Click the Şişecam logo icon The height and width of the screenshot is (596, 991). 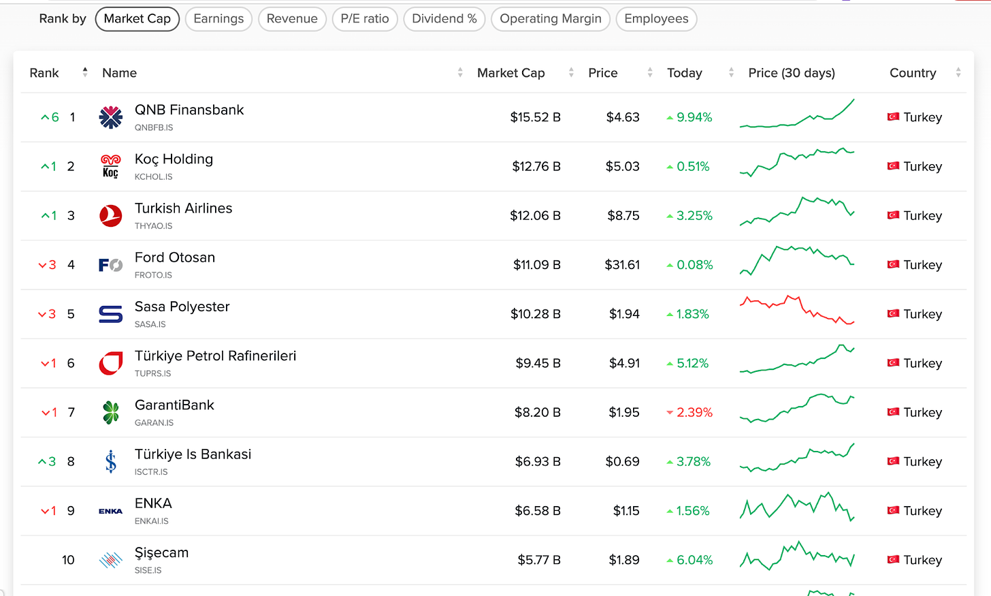click(110, 560)
